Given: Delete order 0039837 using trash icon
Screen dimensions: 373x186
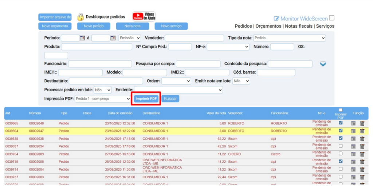Looking at the screenshot, I should 362,147.
